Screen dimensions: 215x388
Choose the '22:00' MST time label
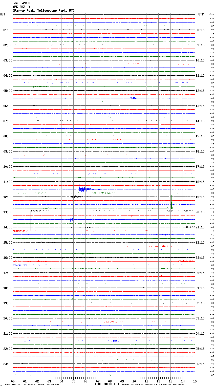[8, 349]
